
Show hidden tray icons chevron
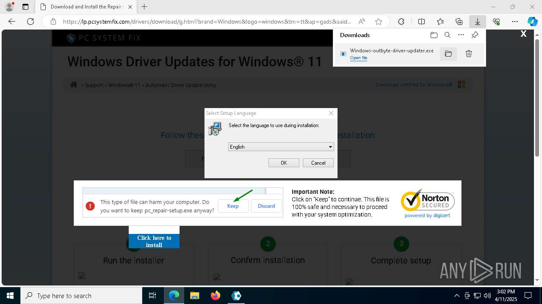[x=457, y=296]
